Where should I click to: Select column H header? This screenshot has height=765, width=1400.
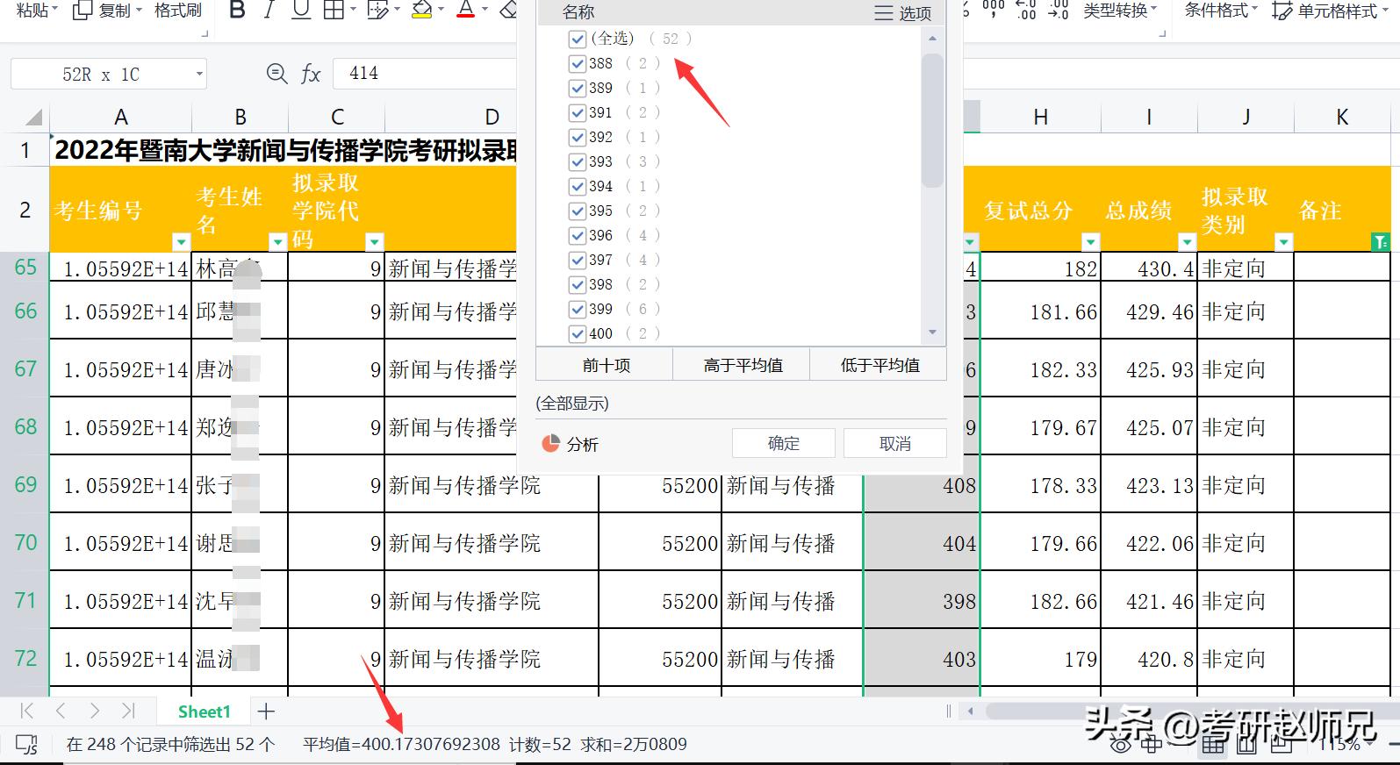pyautogui.click(x=1040, y=118)
